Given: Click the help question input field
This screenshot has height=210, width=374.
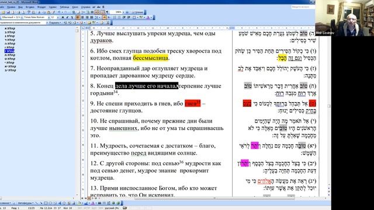Looking at the screenshot, I should pos(303,7).
